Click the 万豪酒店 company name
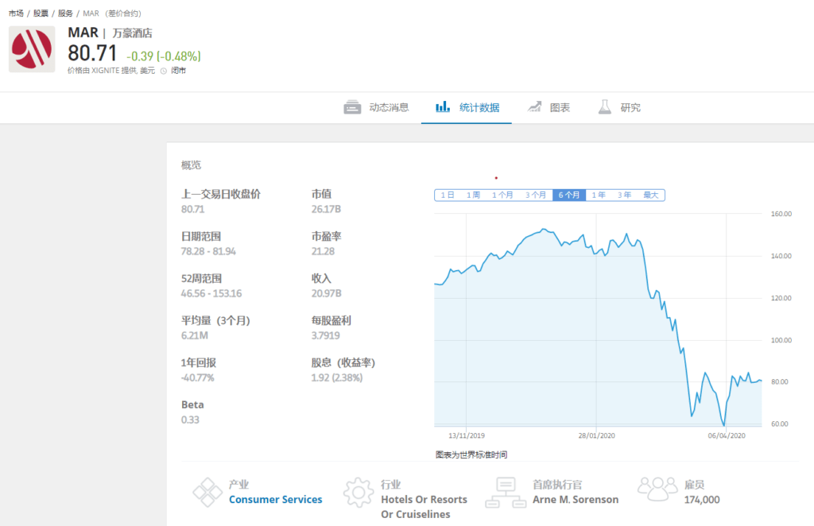 133,33
